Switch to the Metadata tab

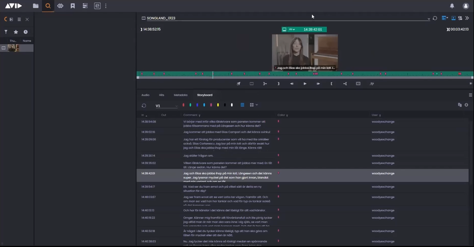point(180,95)
